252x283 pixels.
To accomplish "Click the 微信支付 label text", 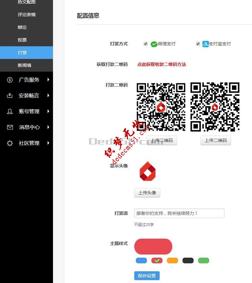I will (167, 44).
